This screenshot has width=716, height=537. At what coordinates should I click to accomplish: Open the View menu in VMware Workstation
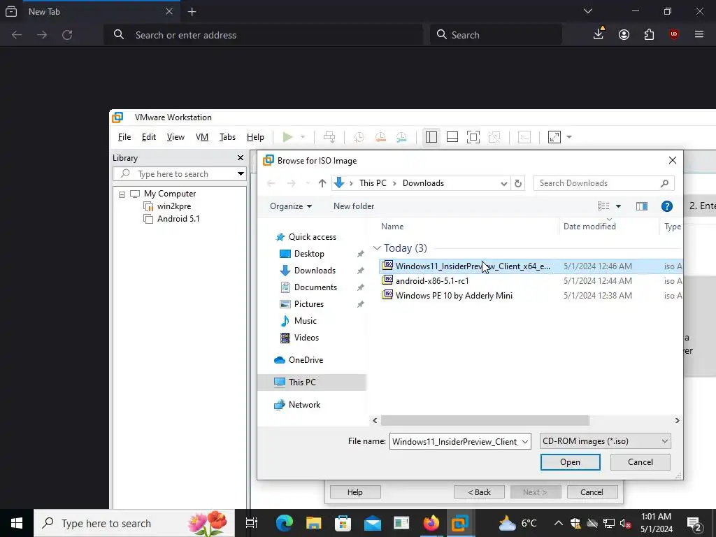176,137
